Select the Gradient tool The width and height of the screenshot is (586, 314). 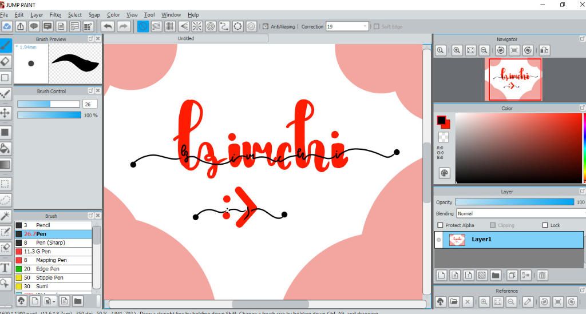coord(5,165)
